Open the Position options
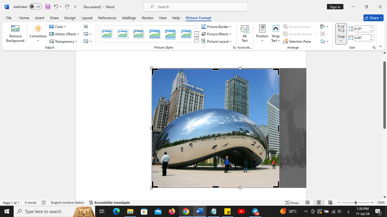This screenshot has height=217, width=387. (262, 34)
